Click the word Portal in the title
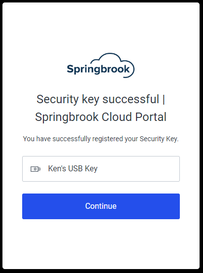The width and height of the screenshot is (203, 273). click(x=151, y=117)
